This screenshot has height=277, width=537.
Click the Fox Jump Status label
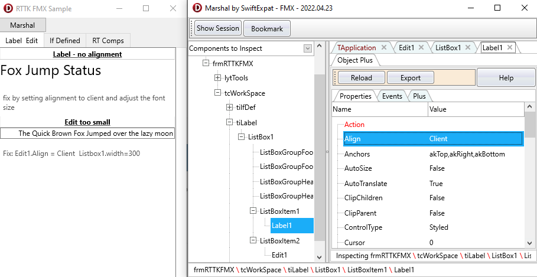point(51,70)
